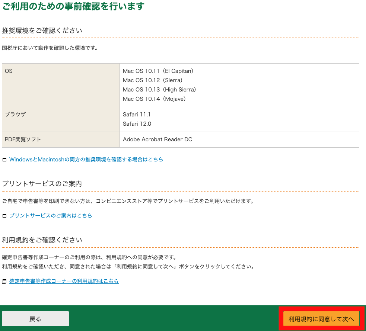This screenshot has height=331, width=366.
Task: Click the heading プリントサービスのご案内
Action: coord(42,184)
